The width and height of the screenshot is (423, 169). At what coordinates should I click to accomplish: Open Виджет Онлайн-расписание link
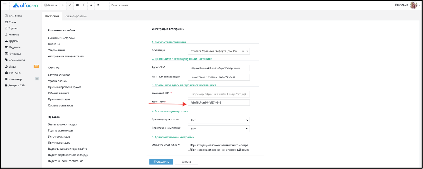pyautogui.click(x=66, y=161)
